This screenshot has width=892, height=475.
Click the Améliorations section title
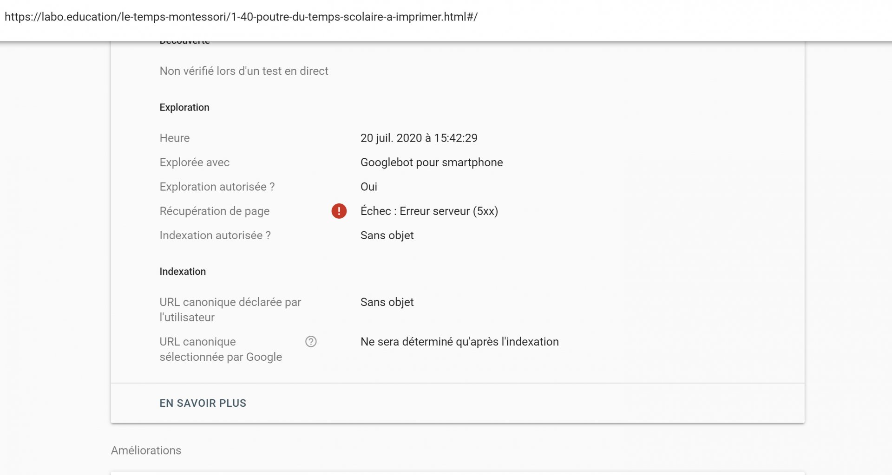146,450
